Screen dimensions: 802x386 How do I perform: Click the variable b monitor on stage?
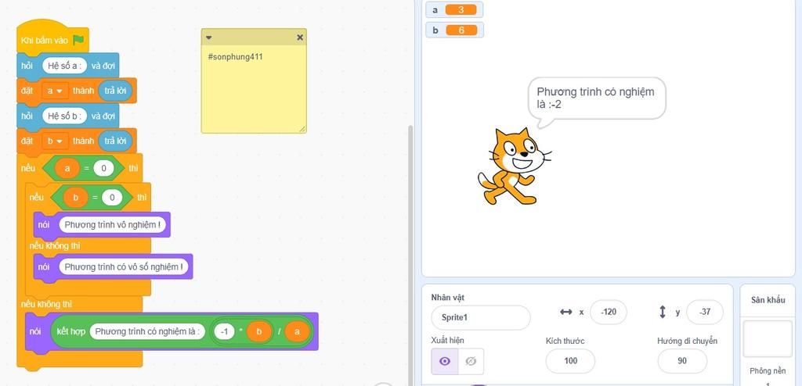click(454, 30)
